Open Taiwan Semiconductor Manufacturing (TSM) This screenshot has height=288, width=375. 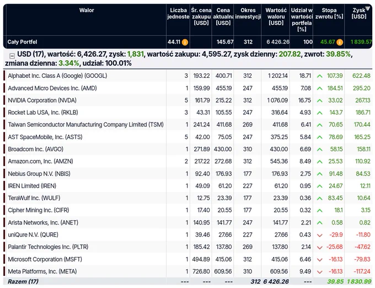pos(85,125)
